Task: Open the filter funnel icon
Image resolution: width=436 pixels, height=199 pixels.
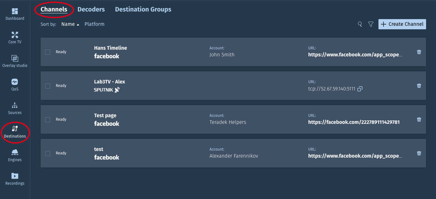Action: click(371, 24)
